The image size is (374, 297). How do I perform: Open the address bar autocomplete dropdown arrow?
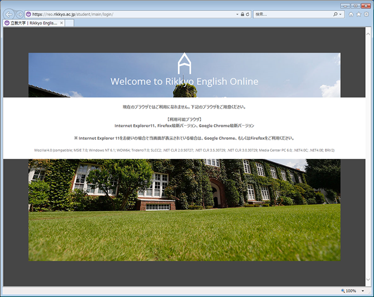pyautogui.click(x=237, y=14)
